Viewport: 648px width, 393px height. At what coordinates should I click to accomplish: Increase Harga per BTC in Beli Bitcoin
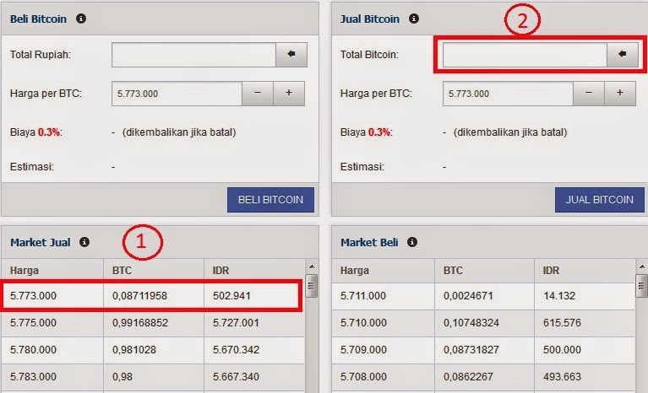pos(289,94)
